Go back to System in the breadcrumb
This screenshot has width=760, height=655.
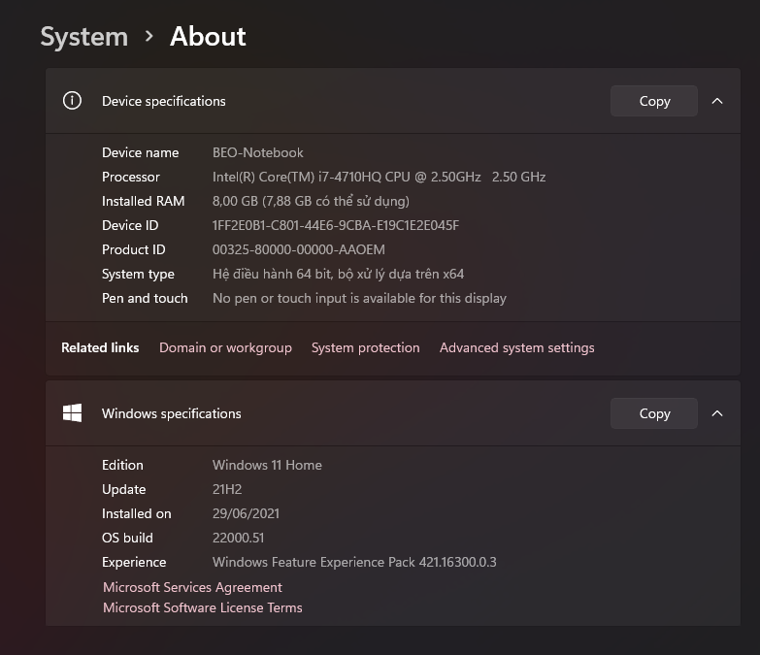(x=84, y=37)
